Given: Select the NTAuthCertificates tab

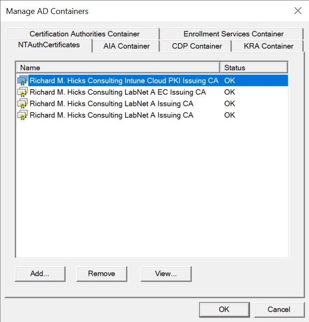Looking at the screenshot, I should click(x=49, y=45).
